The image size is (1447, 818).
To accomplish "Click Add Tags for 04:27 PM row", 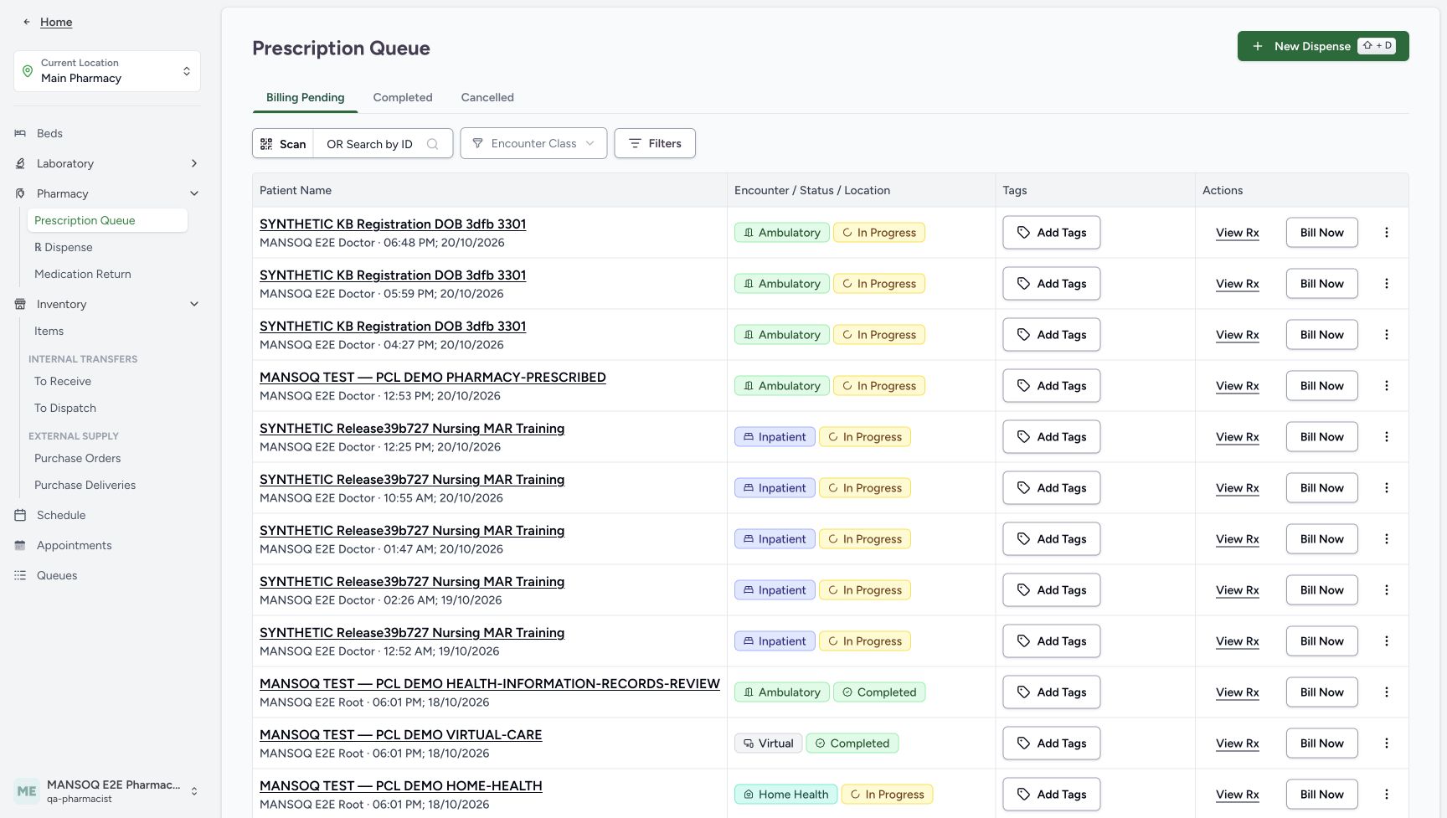I will (x=1052, y=335).
